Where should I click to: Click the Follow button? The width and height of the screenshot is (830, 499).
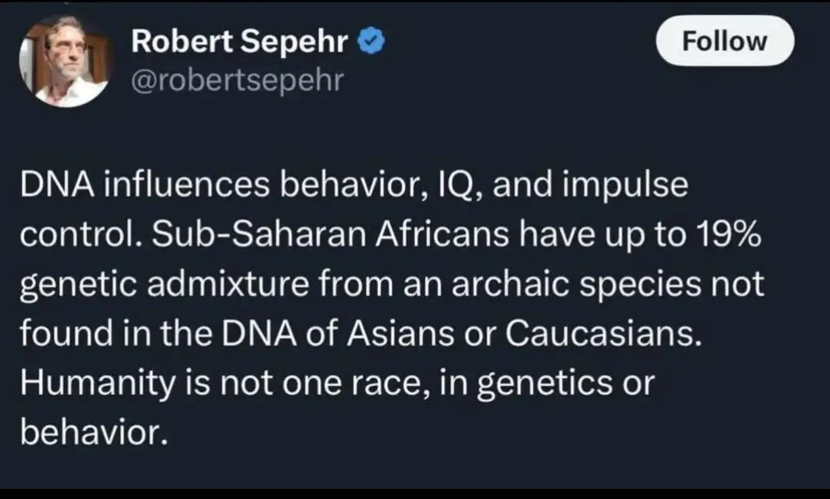(x=725, y=41)
